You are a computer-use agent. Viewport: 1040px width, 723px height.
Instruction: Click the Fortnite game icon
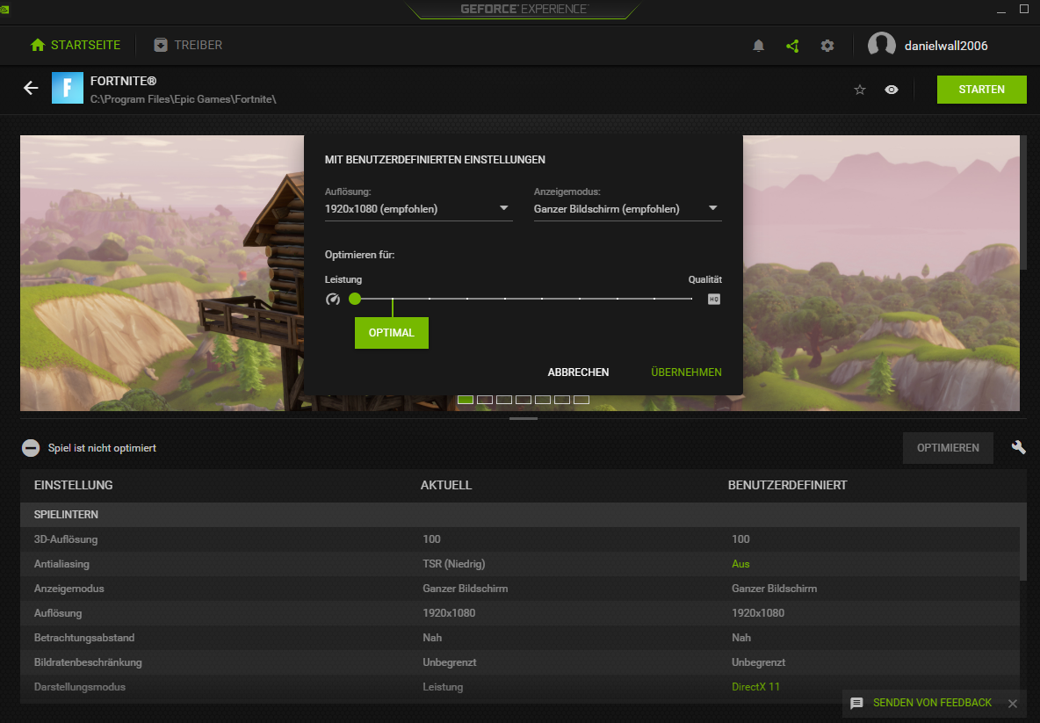point(68,88)
